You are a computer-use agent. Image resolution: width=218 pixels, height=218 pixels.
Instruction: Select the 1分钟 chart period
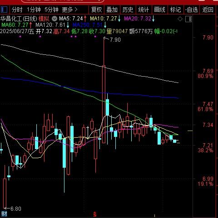click(34, 10)
